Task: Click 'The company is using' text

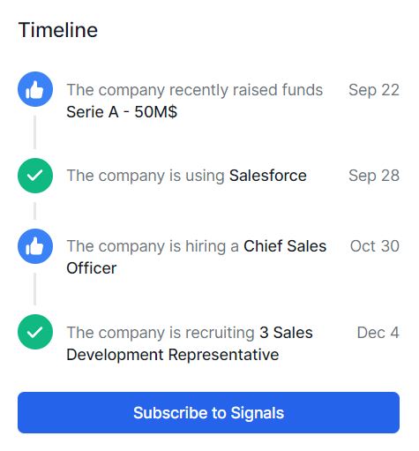Action: pyautogui.click(x=146, y=176)
